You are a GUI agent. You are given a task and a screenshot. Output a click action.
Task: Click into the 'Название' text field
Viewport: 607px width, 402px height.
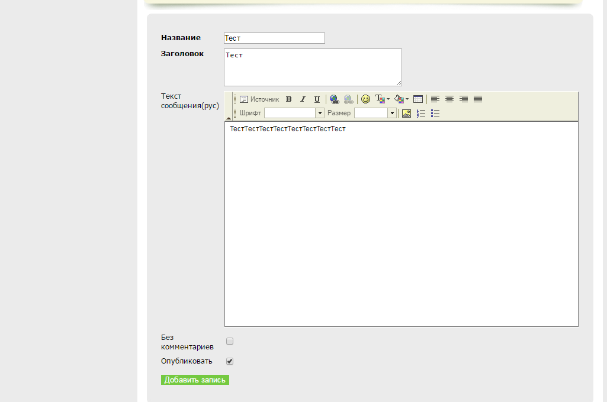click(274, 38)
